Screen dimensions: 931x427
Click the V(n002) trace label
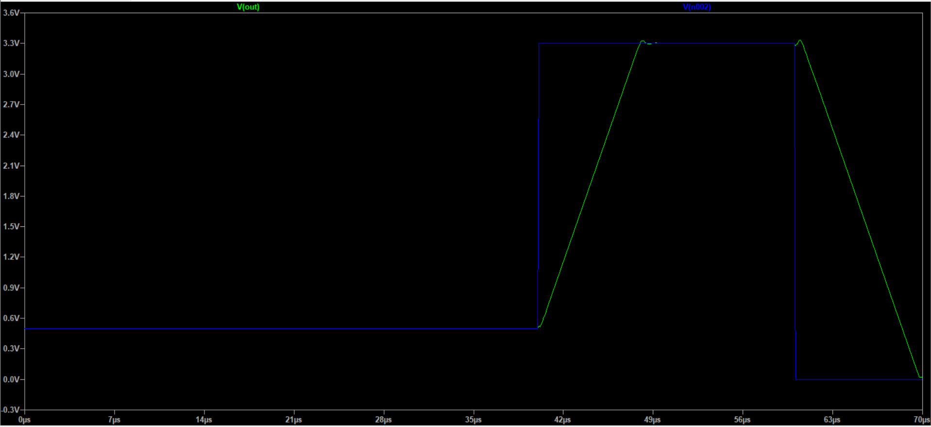[696, 7]
